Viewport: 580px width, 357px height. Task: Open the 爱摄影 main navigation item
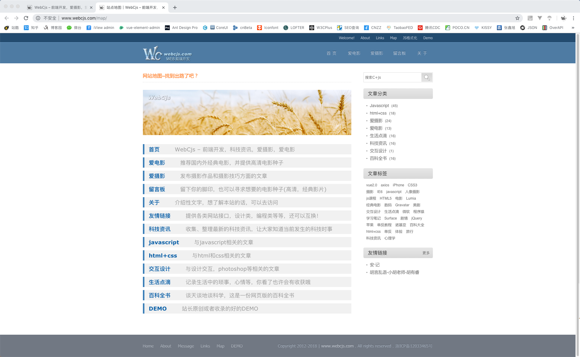(377, 53)
